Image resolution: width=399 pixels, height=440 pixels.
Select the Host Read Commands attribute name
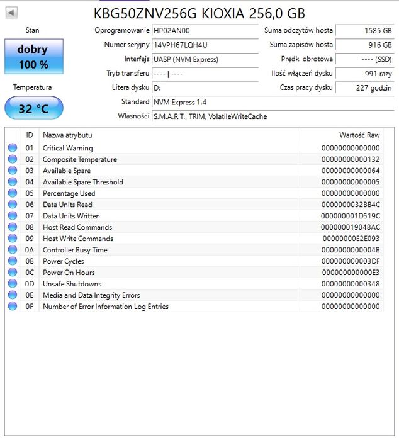pyautogui.click(x=77, y=227)
